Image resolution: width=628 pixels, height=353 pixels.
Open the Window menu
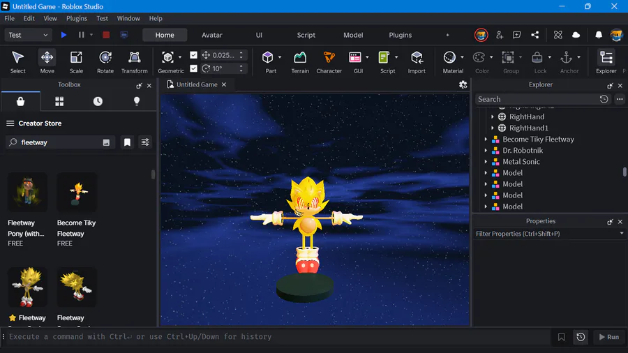point(128,18)
